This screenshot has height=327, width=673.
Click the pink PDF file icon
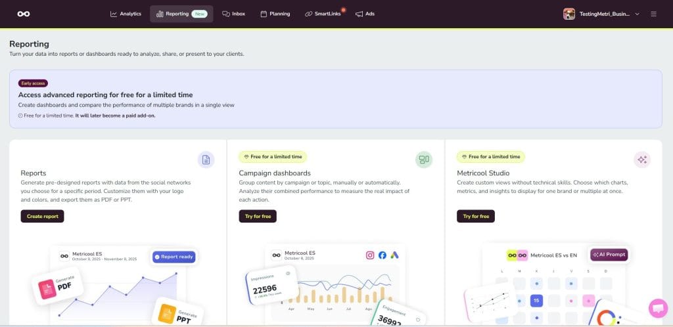coord(47,290)
